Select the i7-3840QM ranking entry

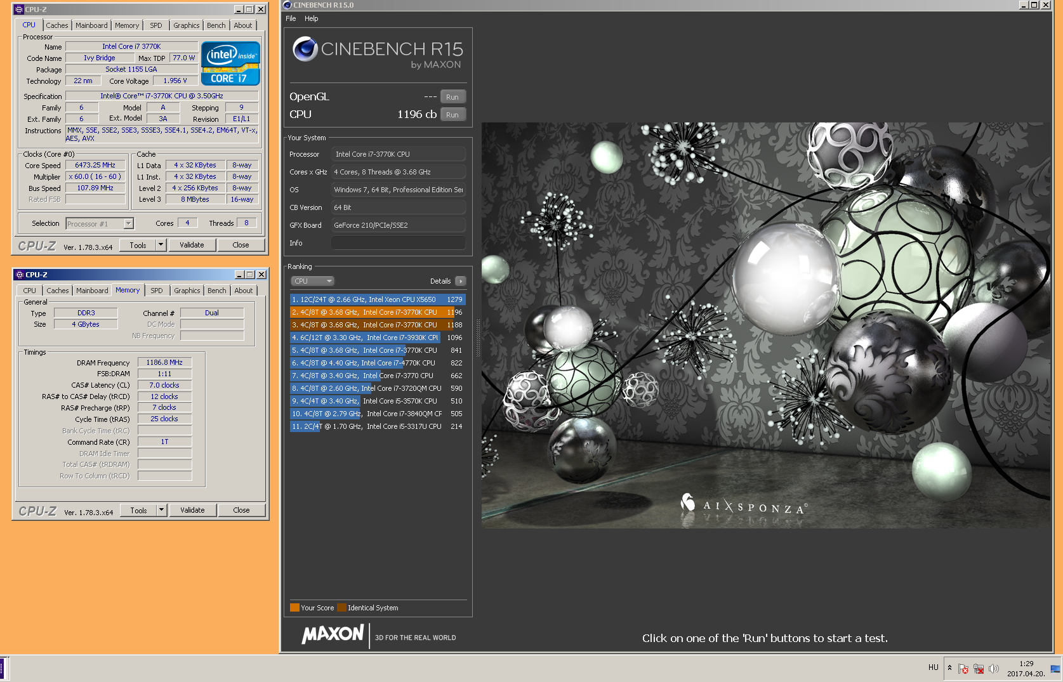click(x=378, y=414)
